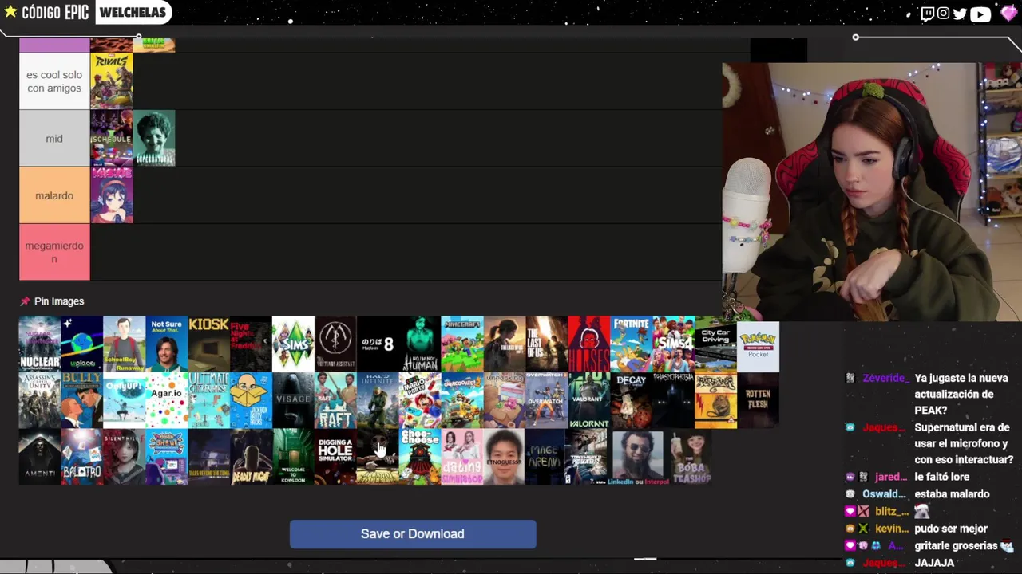
Task: Select The Sims 4 image
Action: 674,344
